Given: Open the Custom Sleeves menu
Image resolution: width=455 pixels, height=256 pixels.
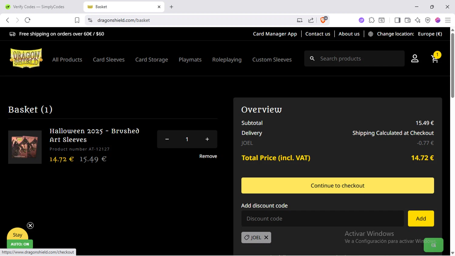Looking at the screenshot, I should click(272, 60).
